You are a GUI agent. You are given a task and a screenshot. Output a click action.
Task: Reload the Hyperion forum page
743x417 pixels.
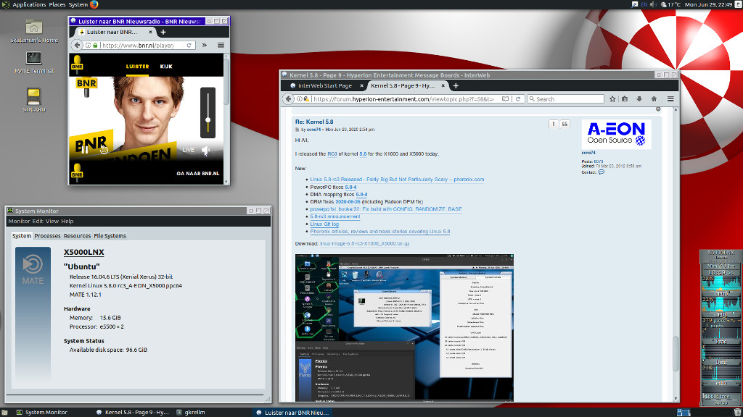tap(518, 98)
